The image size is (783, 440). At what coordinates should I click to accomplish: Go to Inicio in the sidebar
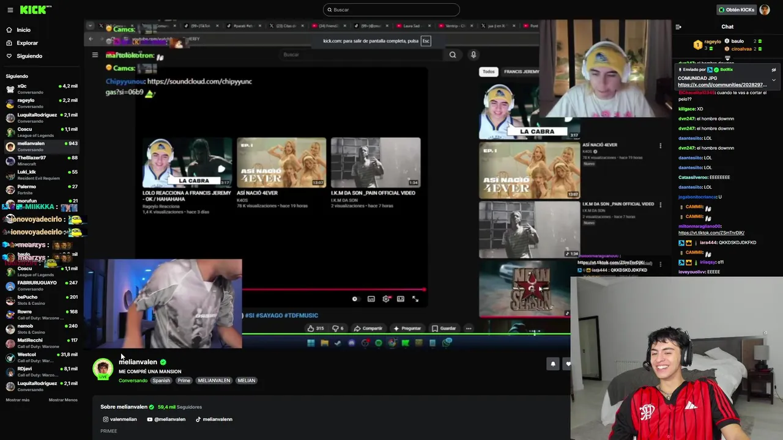point(24,30)
